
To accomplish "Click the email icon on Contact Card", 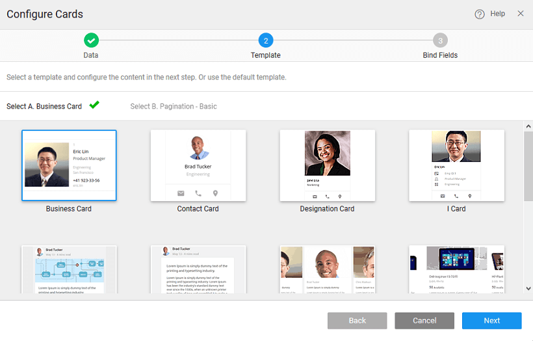I will tap(181, 193).
